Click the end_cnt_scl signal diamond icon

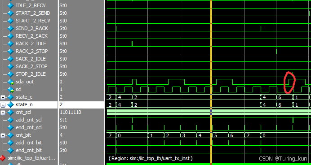(x=10, y=127)
